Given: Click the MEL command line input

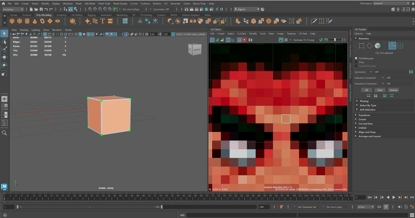Looking at the screenshot, I should [x=241, y=215].
